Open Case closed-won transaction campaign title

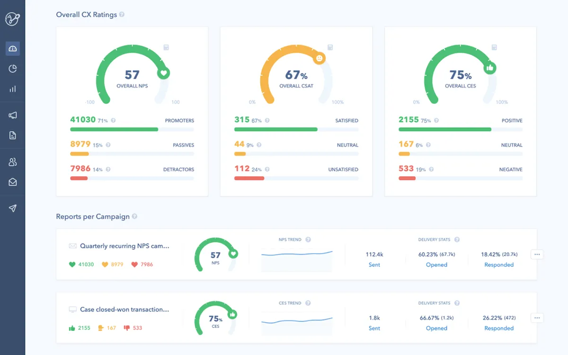[x=124, y=309]
